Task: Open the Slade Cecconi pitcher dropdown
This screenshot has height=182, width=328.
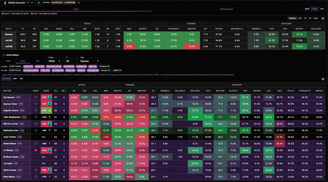Action: point(18,3)
